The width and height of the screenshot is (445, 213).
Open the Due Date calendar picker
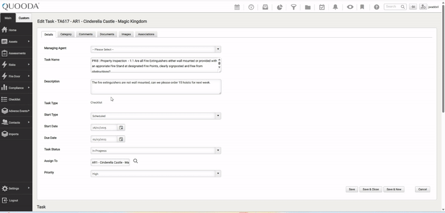121,139
